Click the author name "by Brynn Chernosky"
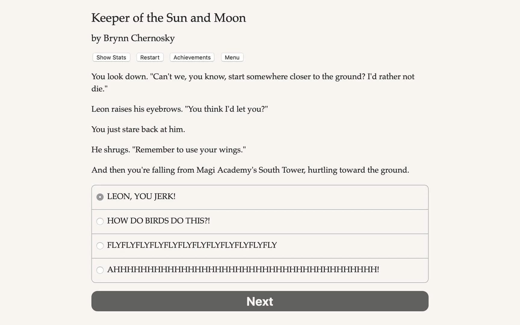Viewport: 520px width, 325px height. coord(133,38)
